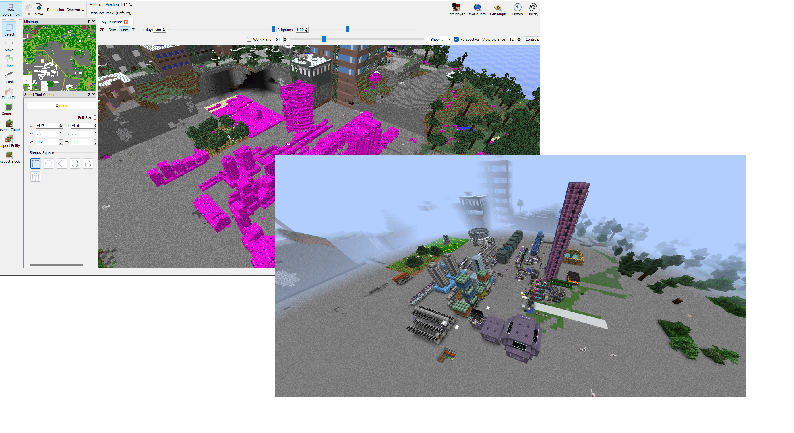
Task: Activate the Inspect Entity tool
Action: tap(9, 141)
